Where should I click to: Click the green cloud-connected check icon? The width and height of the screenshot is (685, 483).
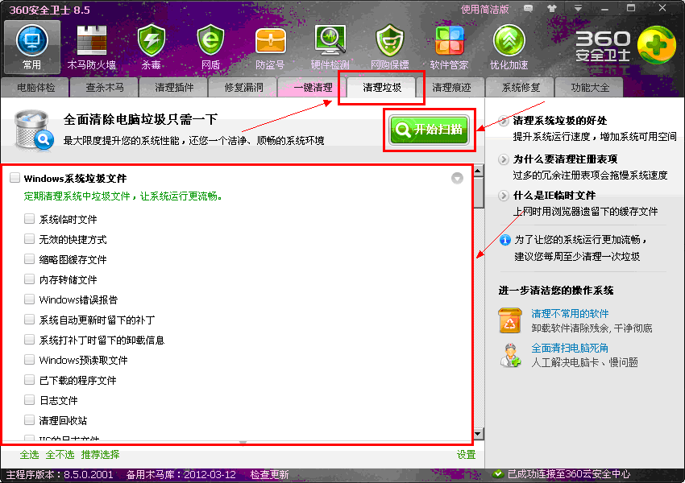click(x=497, y=474)
